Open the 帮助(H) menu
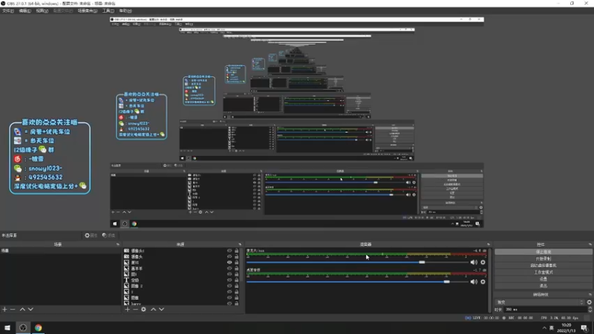This screenshot has width=594, height=334. pos(125,11)
